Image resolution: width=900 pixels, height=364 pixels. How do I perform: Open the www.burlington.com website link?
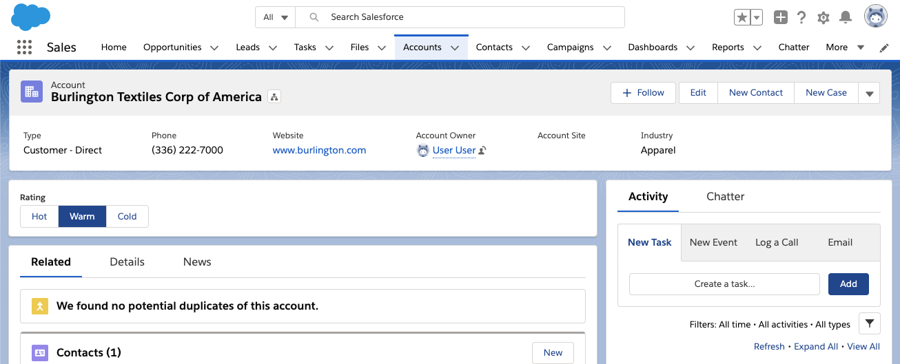pos(319,150)
